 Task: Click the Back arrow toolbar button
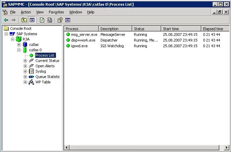point(6,20)
